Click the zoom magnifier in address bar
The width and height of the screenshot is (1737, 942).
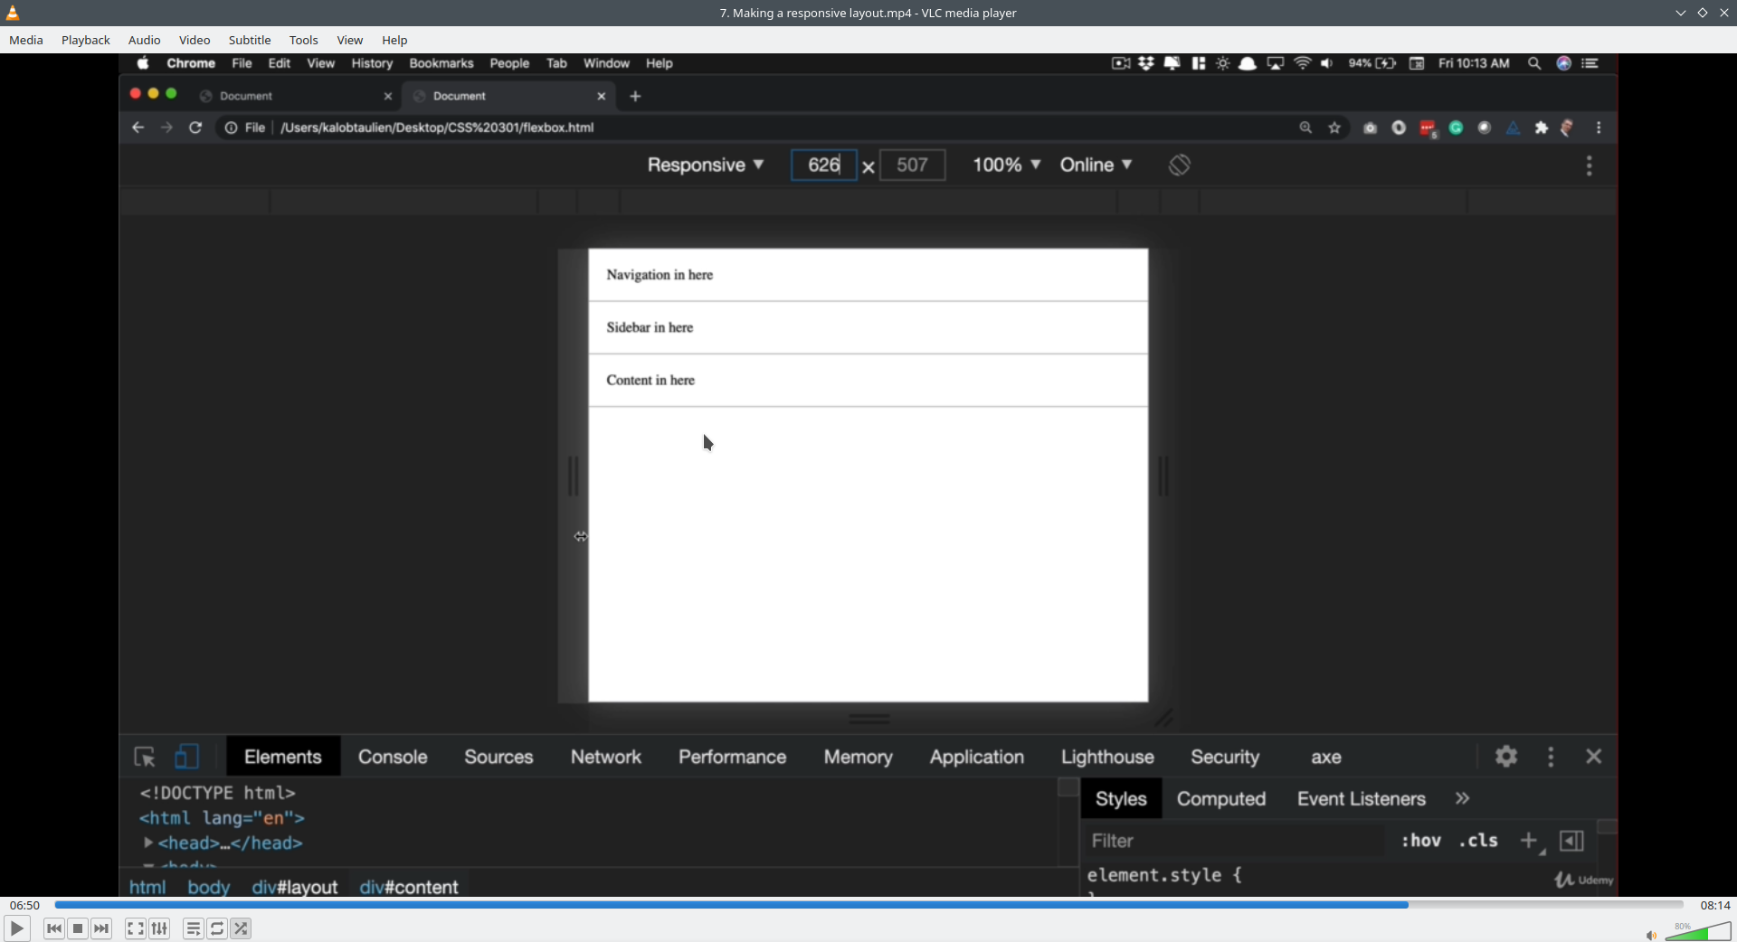[x=1305, y=127]
